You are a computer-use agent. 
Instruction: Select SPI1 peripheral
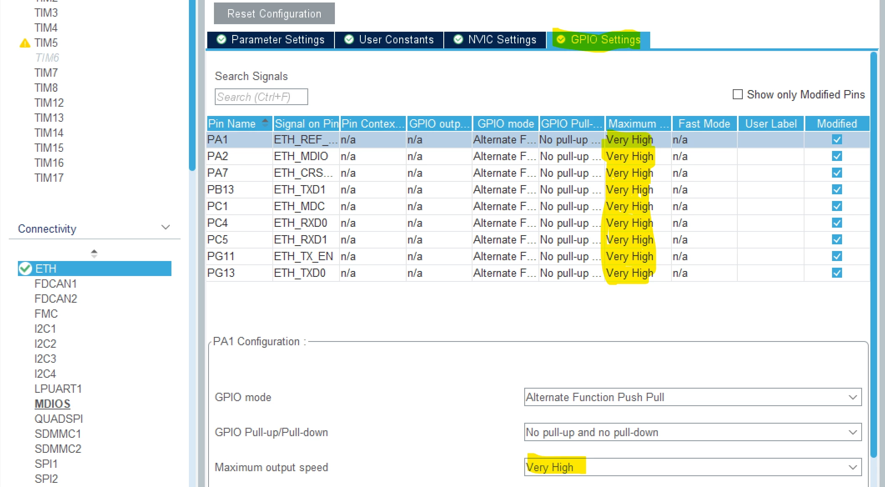(46, 464)
